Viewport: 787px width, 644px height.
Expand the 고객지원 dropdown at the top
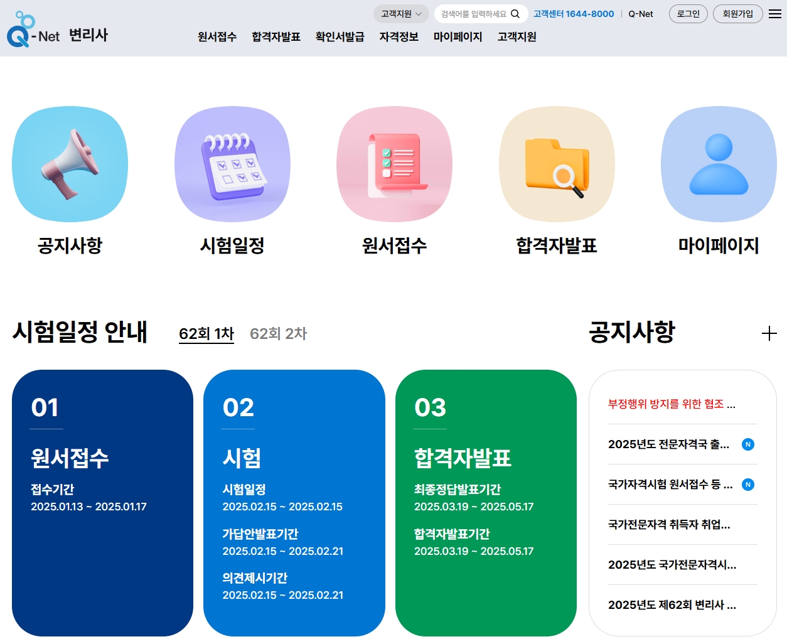[401, 13]
